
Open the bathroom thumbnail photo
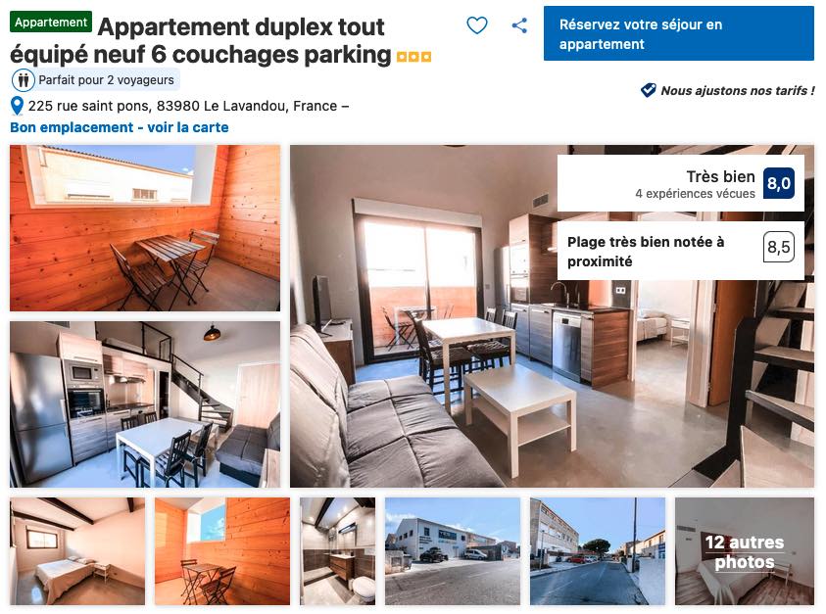(338, 551)
